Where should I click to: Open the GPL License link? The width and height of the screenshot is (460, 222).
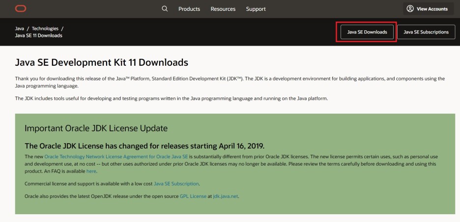pyautogui.click(x=193, y=196)
